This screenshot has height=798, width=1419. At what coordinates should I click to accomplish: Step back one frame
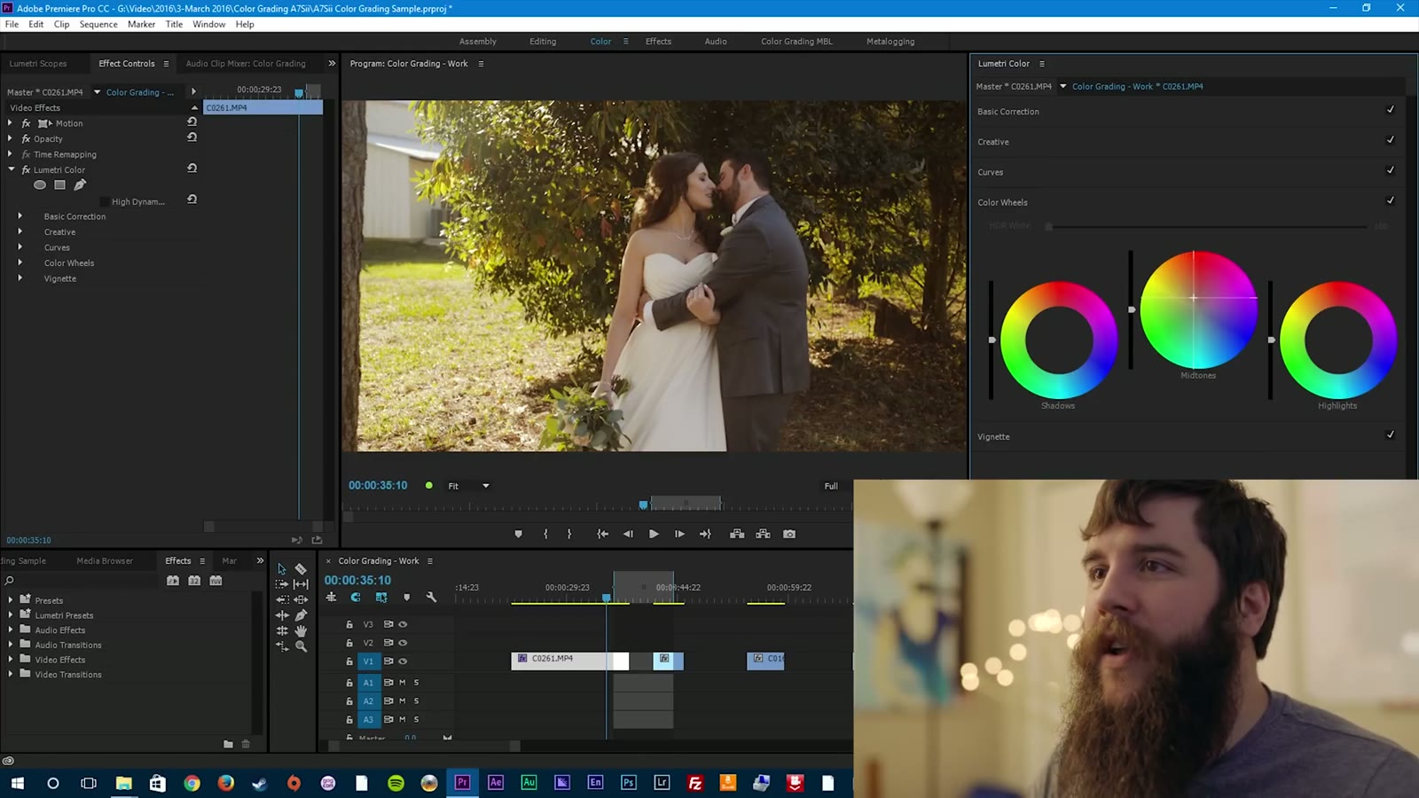[x=628, y=534]
